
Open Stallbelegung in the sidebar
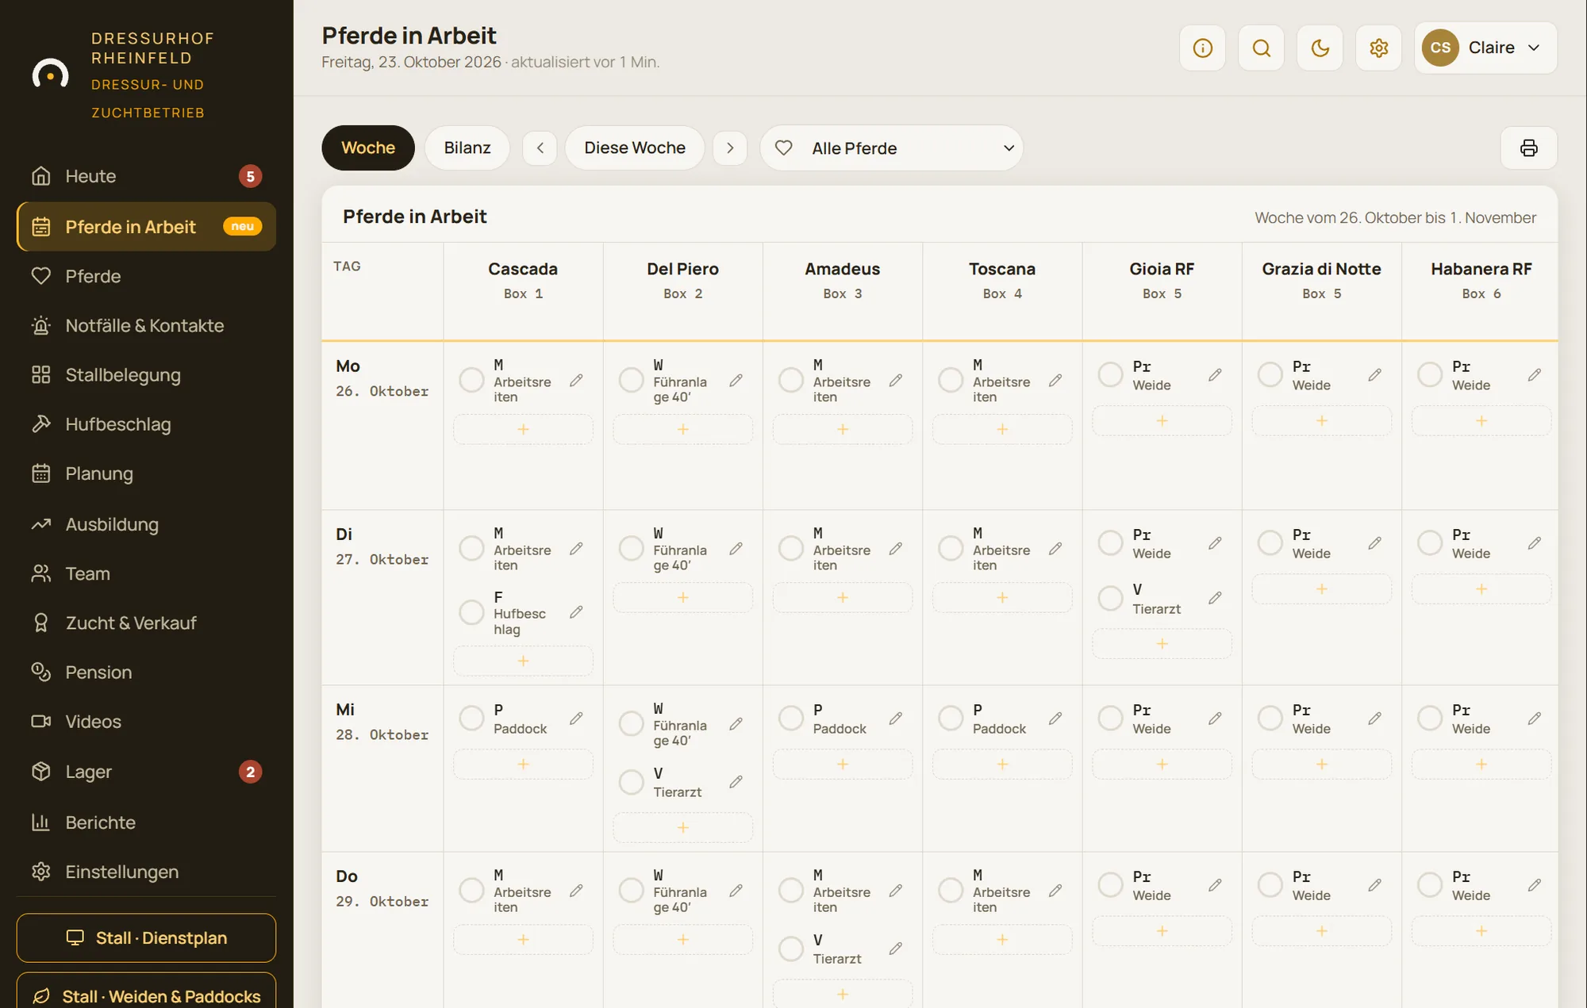point(146,375)
